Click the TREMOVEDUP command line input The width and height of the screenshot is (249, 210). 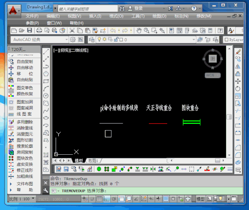(x=146, y=191)
